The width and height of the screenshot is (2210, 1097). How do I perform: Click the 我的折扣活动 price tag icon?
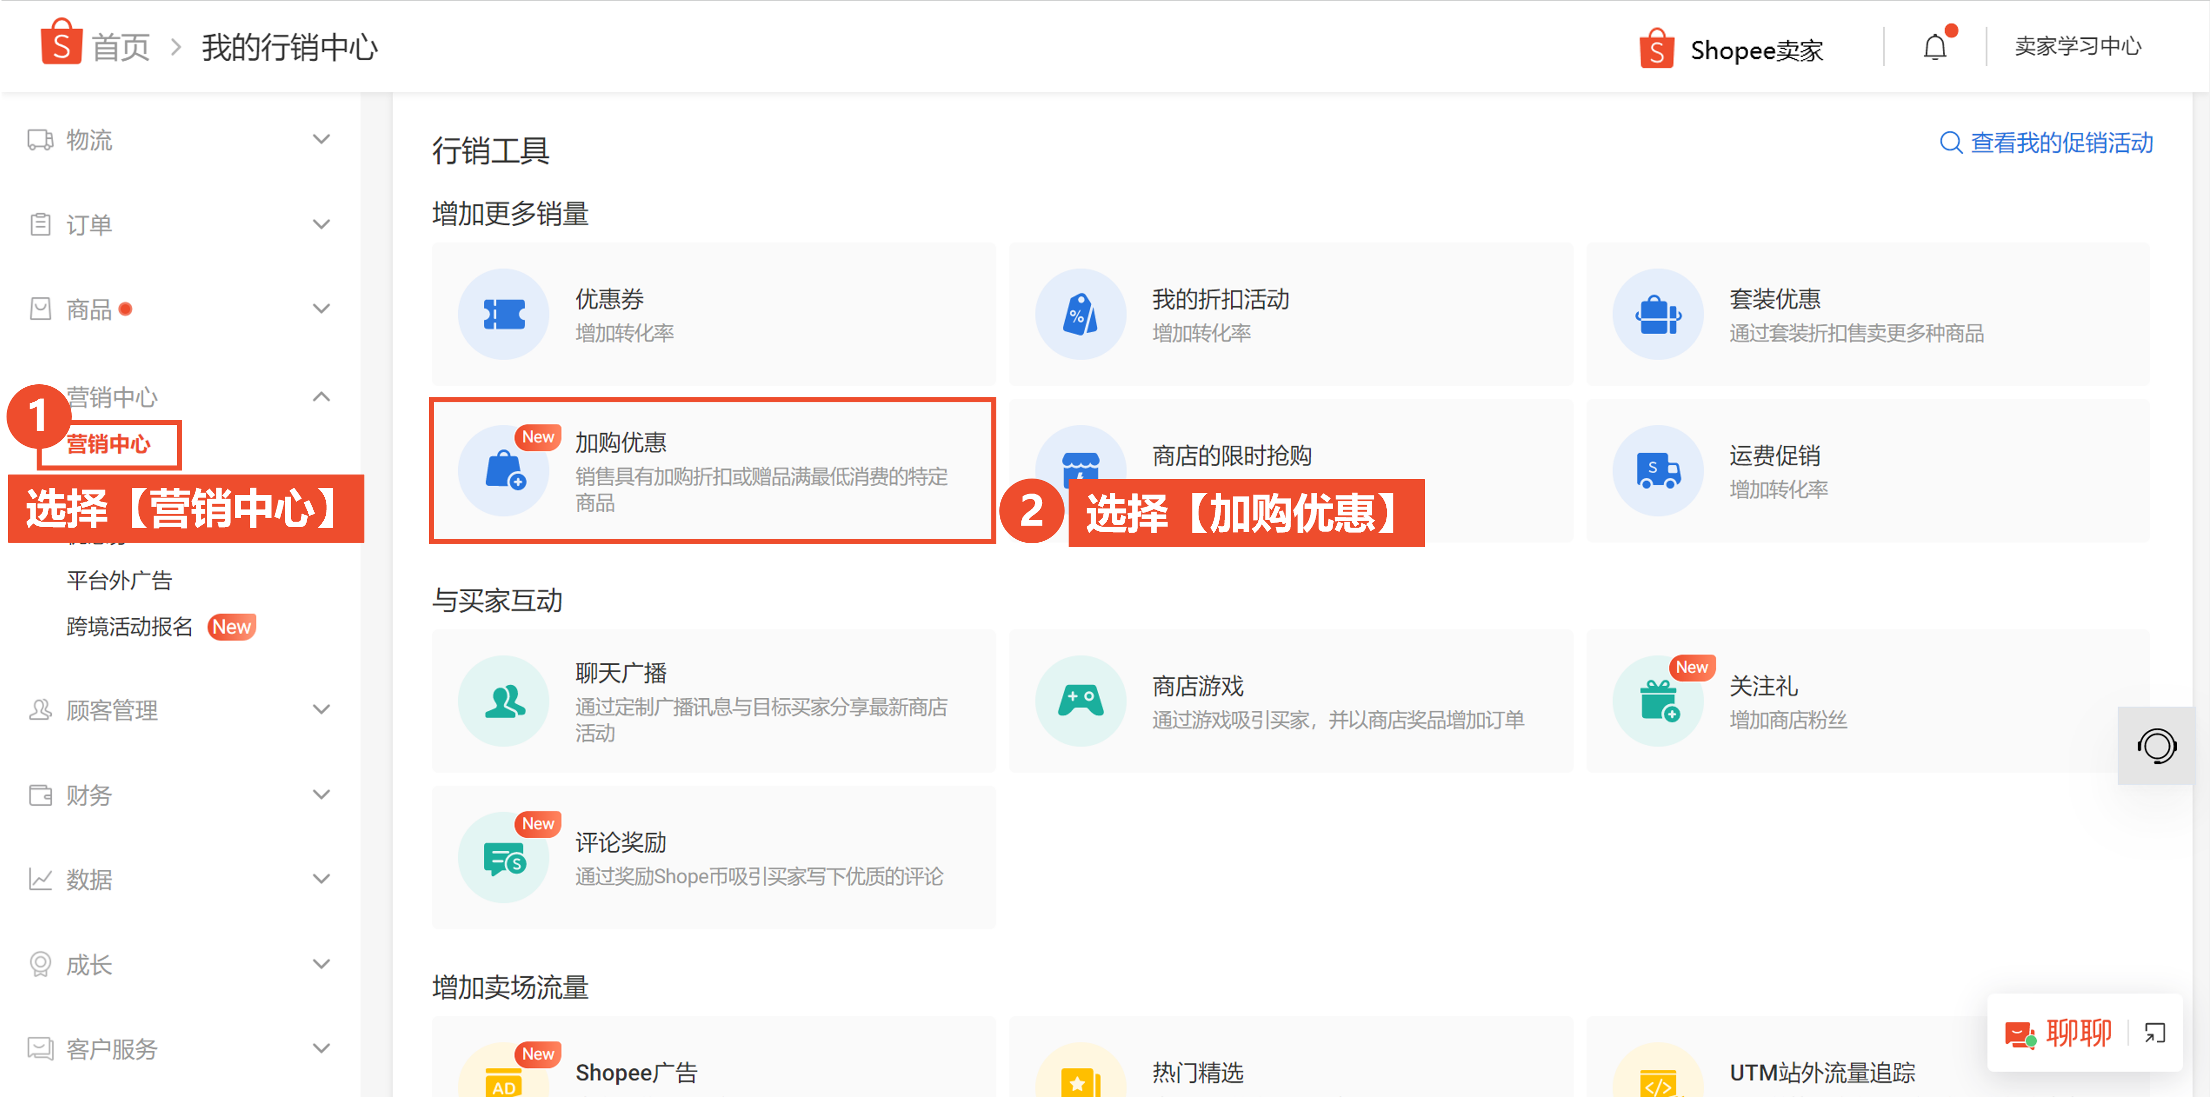pyautogui.click(x=1080, y=315)
